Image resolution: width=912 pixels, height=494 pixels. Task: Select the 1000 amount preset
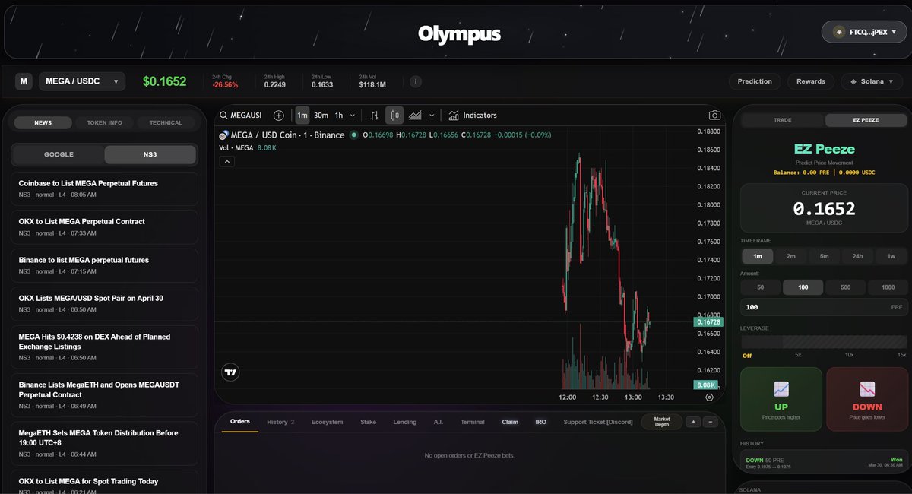pyautogui.click(x=887, y=287)
